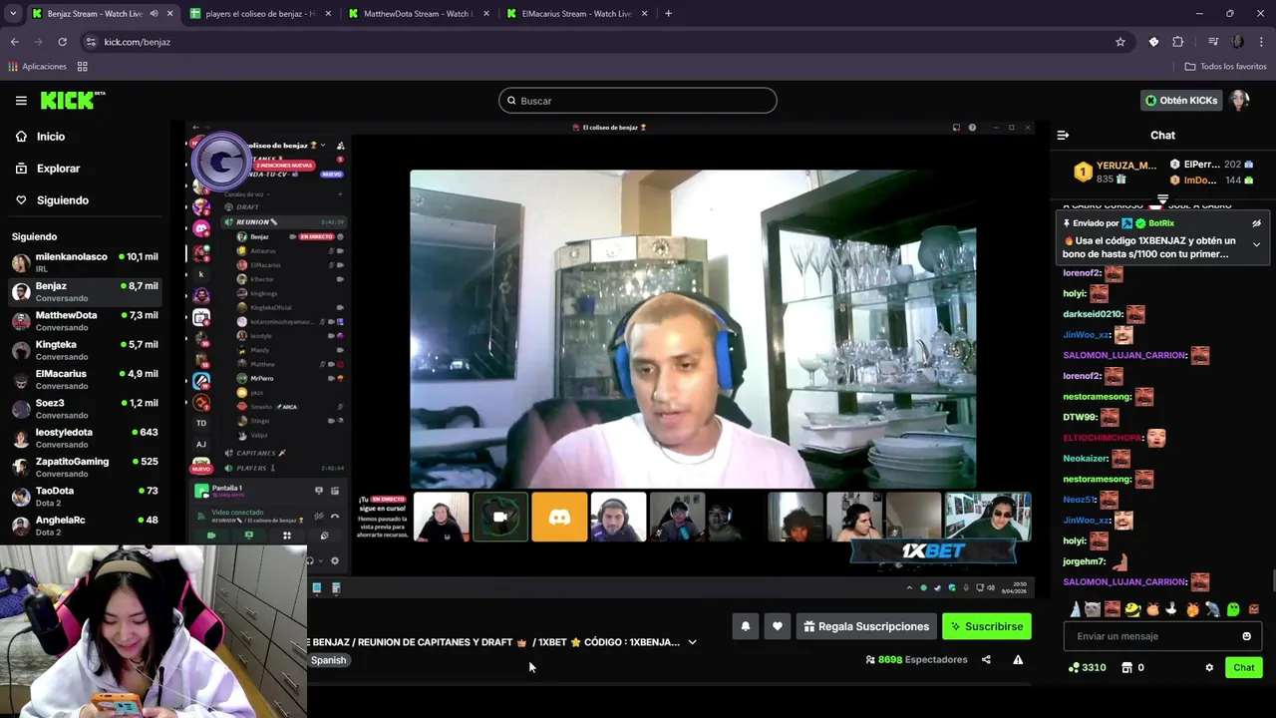Click the address bar URL kick.com/benjaz
This screenshot has width=1276, height=718.
tap(138, 42)
